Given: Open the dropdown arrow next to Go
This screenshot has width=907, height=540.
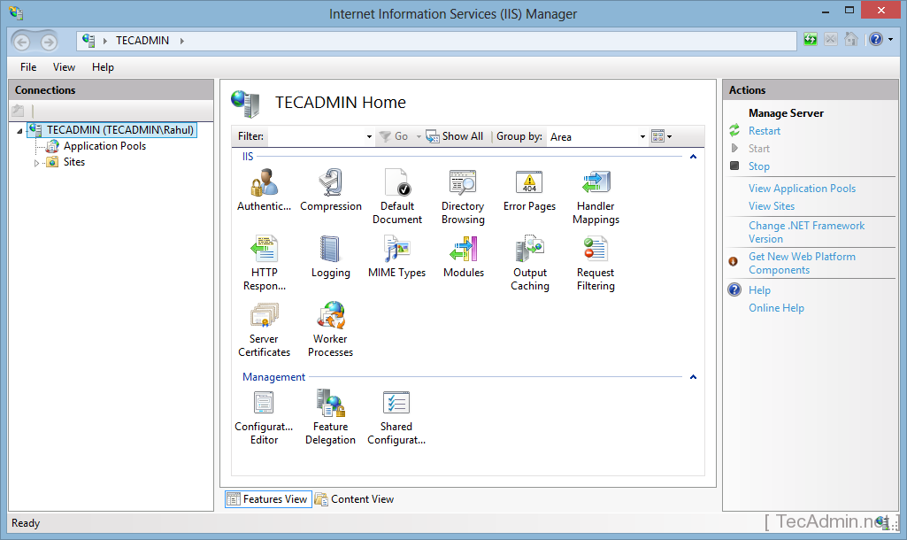Looking at the screenshot, I should [x=419, y=136].
